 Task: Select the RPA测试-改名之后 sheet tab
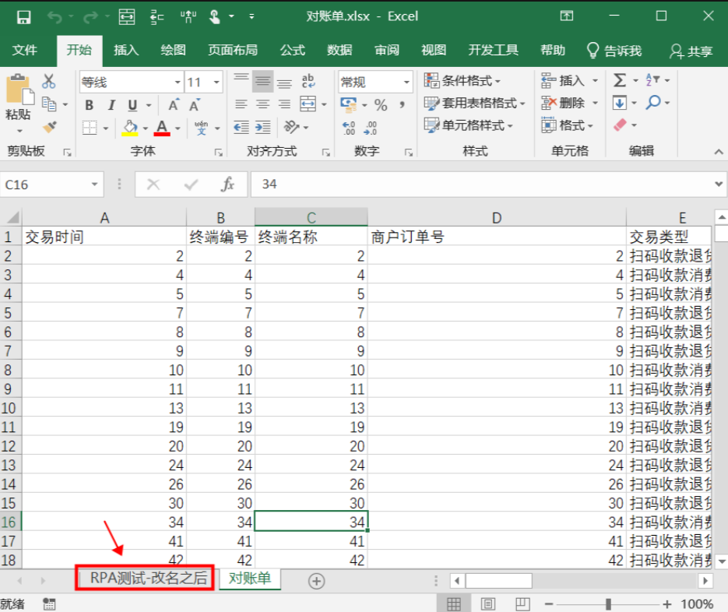[x=148, y=578]
